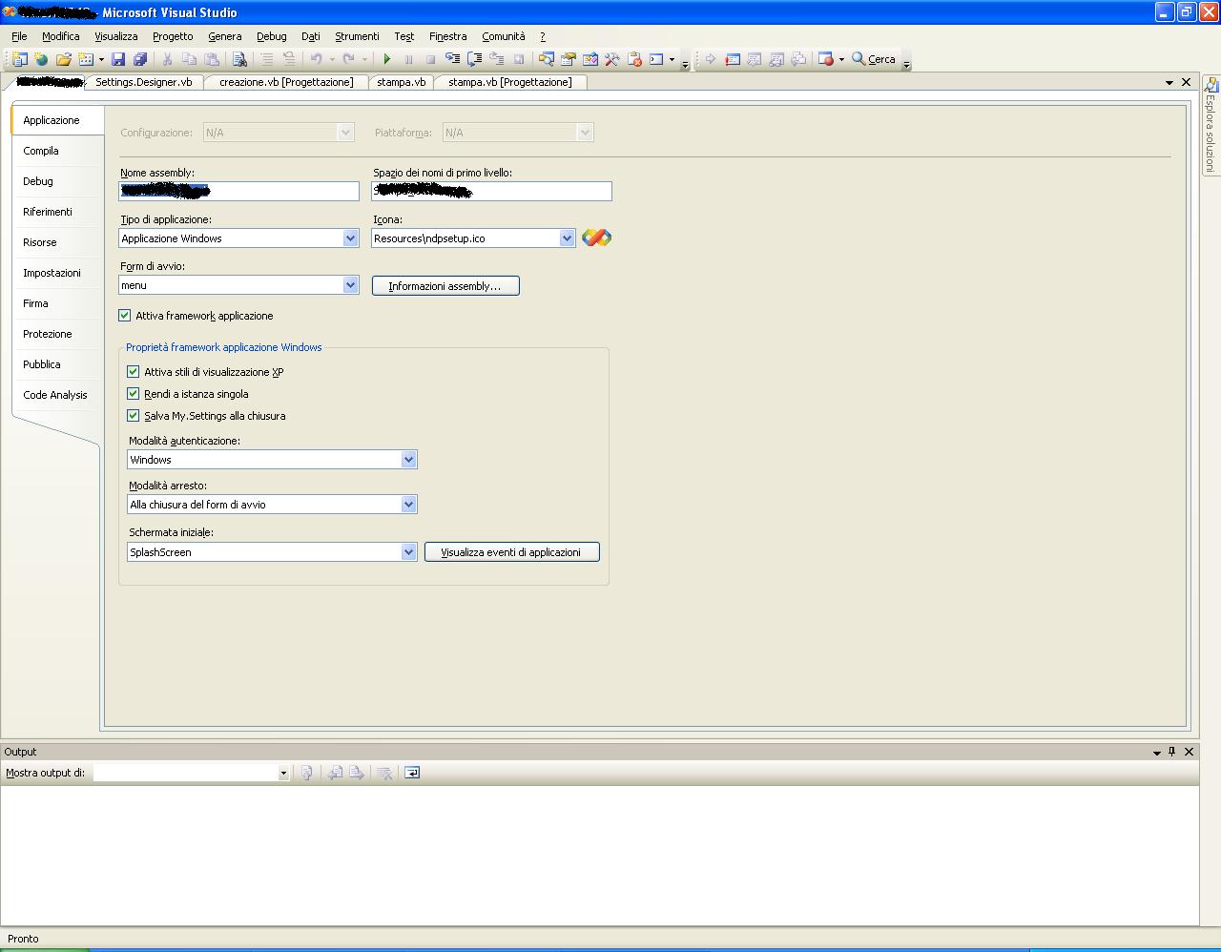The height and width of the screenshot is (952, 1221).
Task: Open Mostra output di dropdown
Action: 283,774
